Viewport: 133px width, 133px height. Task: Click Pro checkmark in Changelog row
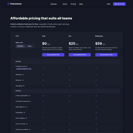[70, 86]
